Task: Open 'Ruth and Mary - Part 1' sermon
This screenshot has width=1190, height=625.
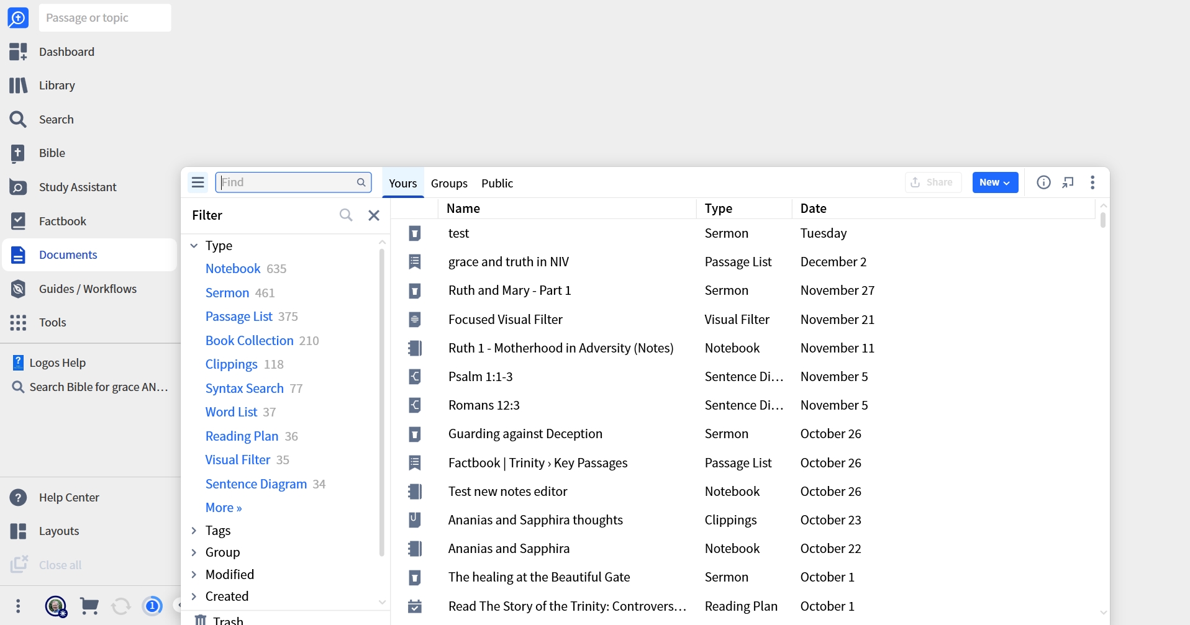Action: [x=510, y=290]
